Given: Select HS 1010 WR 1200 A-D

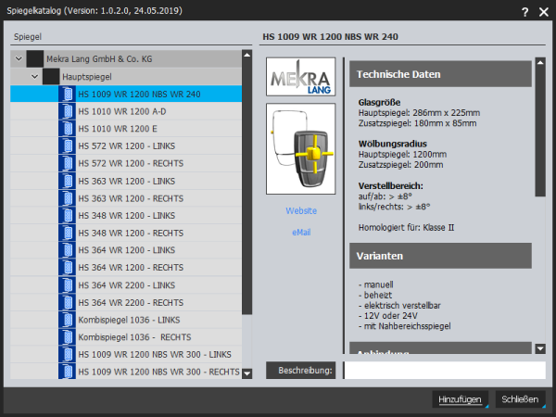Looking at the screenshot, I should coord(126,111).
